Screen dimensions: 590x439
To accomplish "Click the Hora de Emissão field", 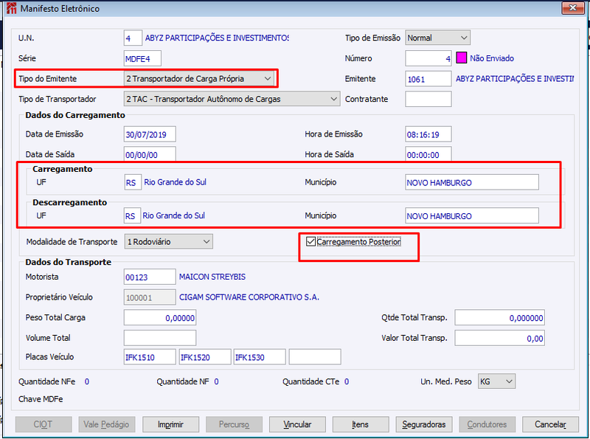I will 428,134.
